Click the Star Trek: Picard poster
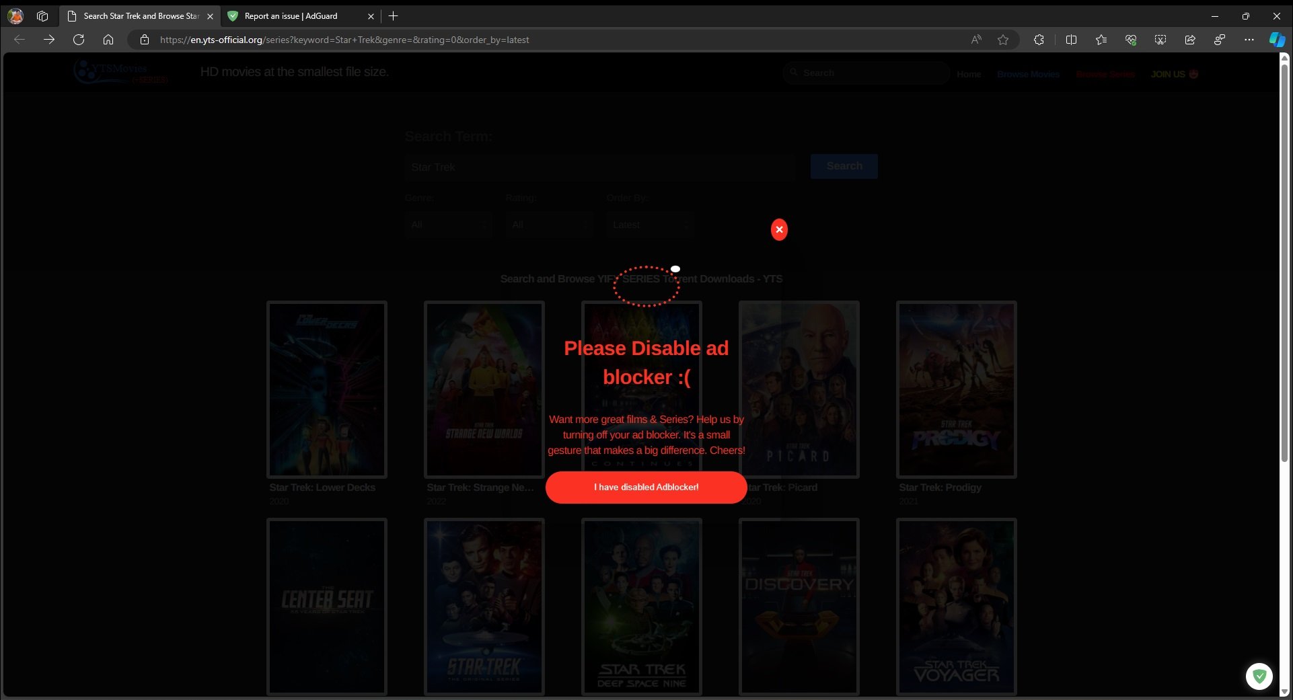This screenshot has height=700, width=1293. click(x=799, y=389)
